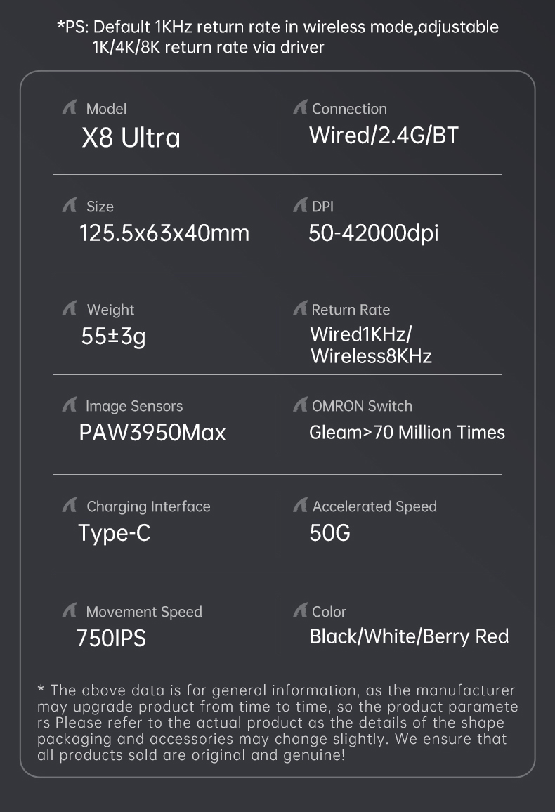555x812 pixels.
Task: Click the logo icon beside Image Sensors
Action: 70,405
